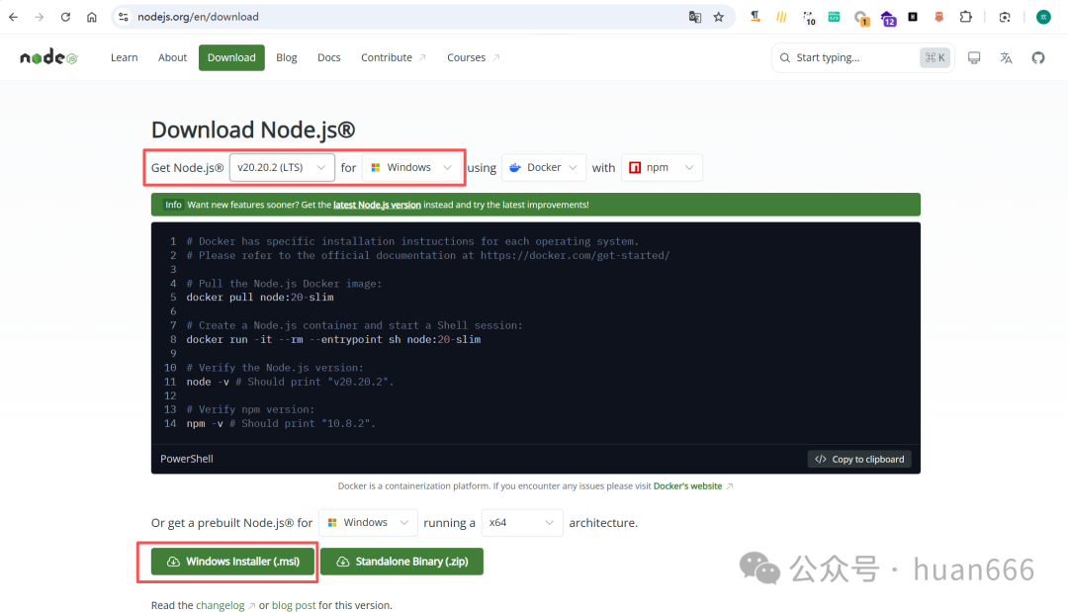Open the Contribute external link

393,58
